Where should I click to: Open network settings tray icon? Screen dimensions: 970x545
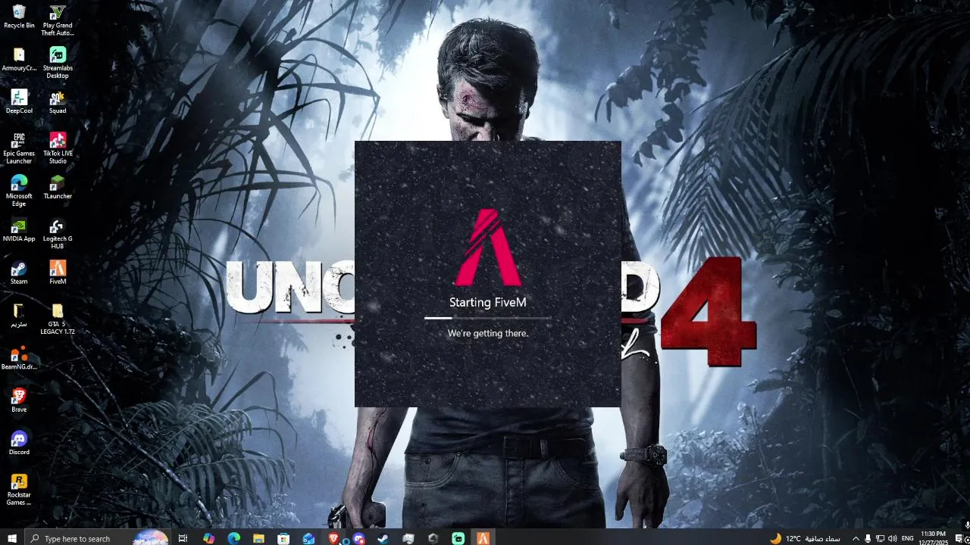coord(880,538)
